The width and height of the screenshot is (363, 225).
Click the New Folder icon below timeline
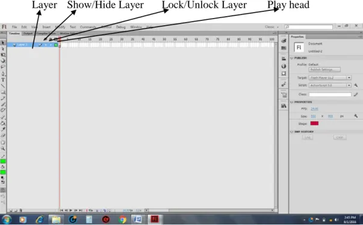coord(16,211)
